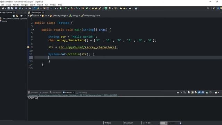Switch to the Problems tab

[x=33, y=92]
